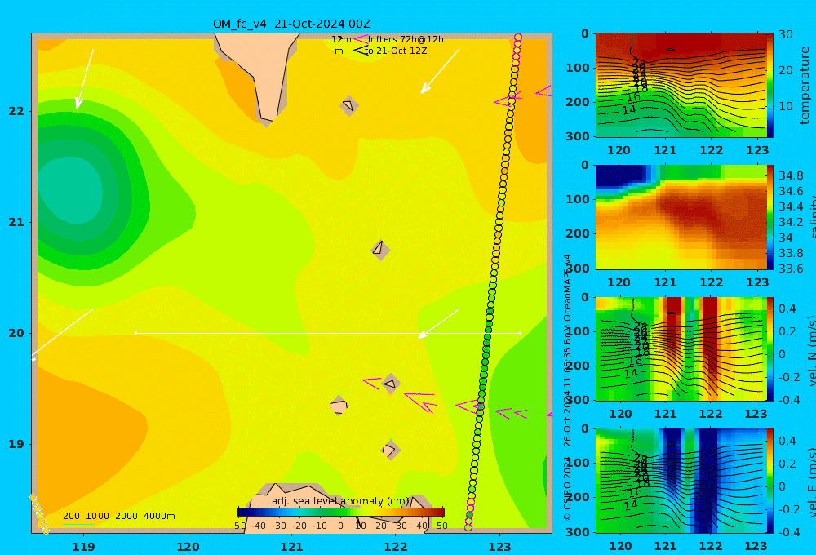Click longitude 122 on the main map axis
The image size is (816, 555).
point(396,547)
